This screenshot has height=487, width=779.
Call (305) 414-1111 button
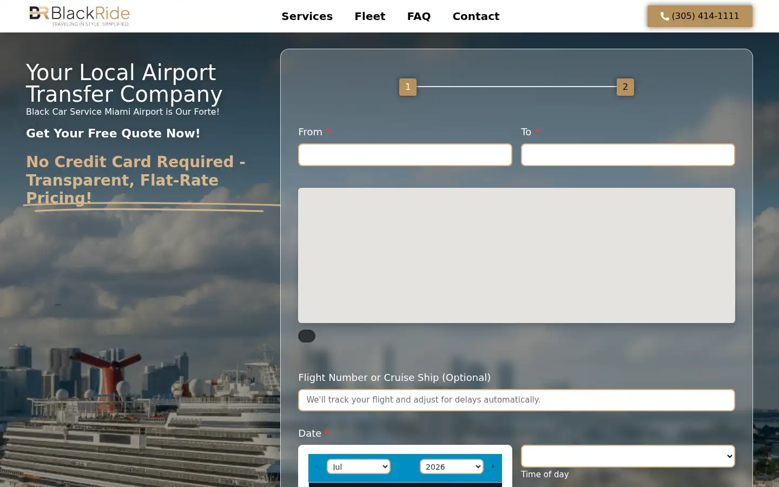[699, 16]
